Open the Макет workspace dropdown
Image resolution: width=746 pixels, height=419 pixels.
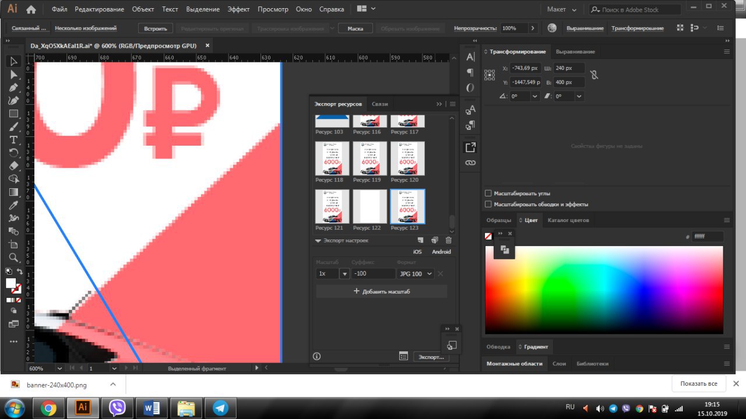[x=562, y=9]
